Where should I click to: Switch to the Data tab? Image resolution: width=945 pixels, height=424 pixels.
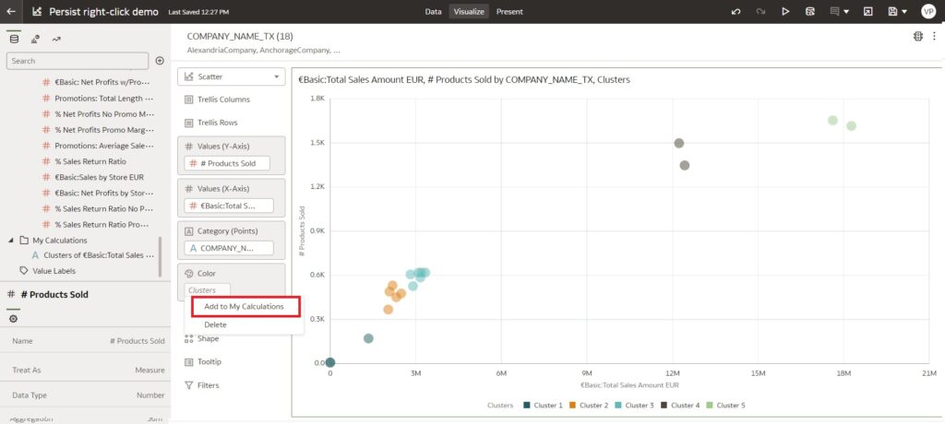pos(433,11)
